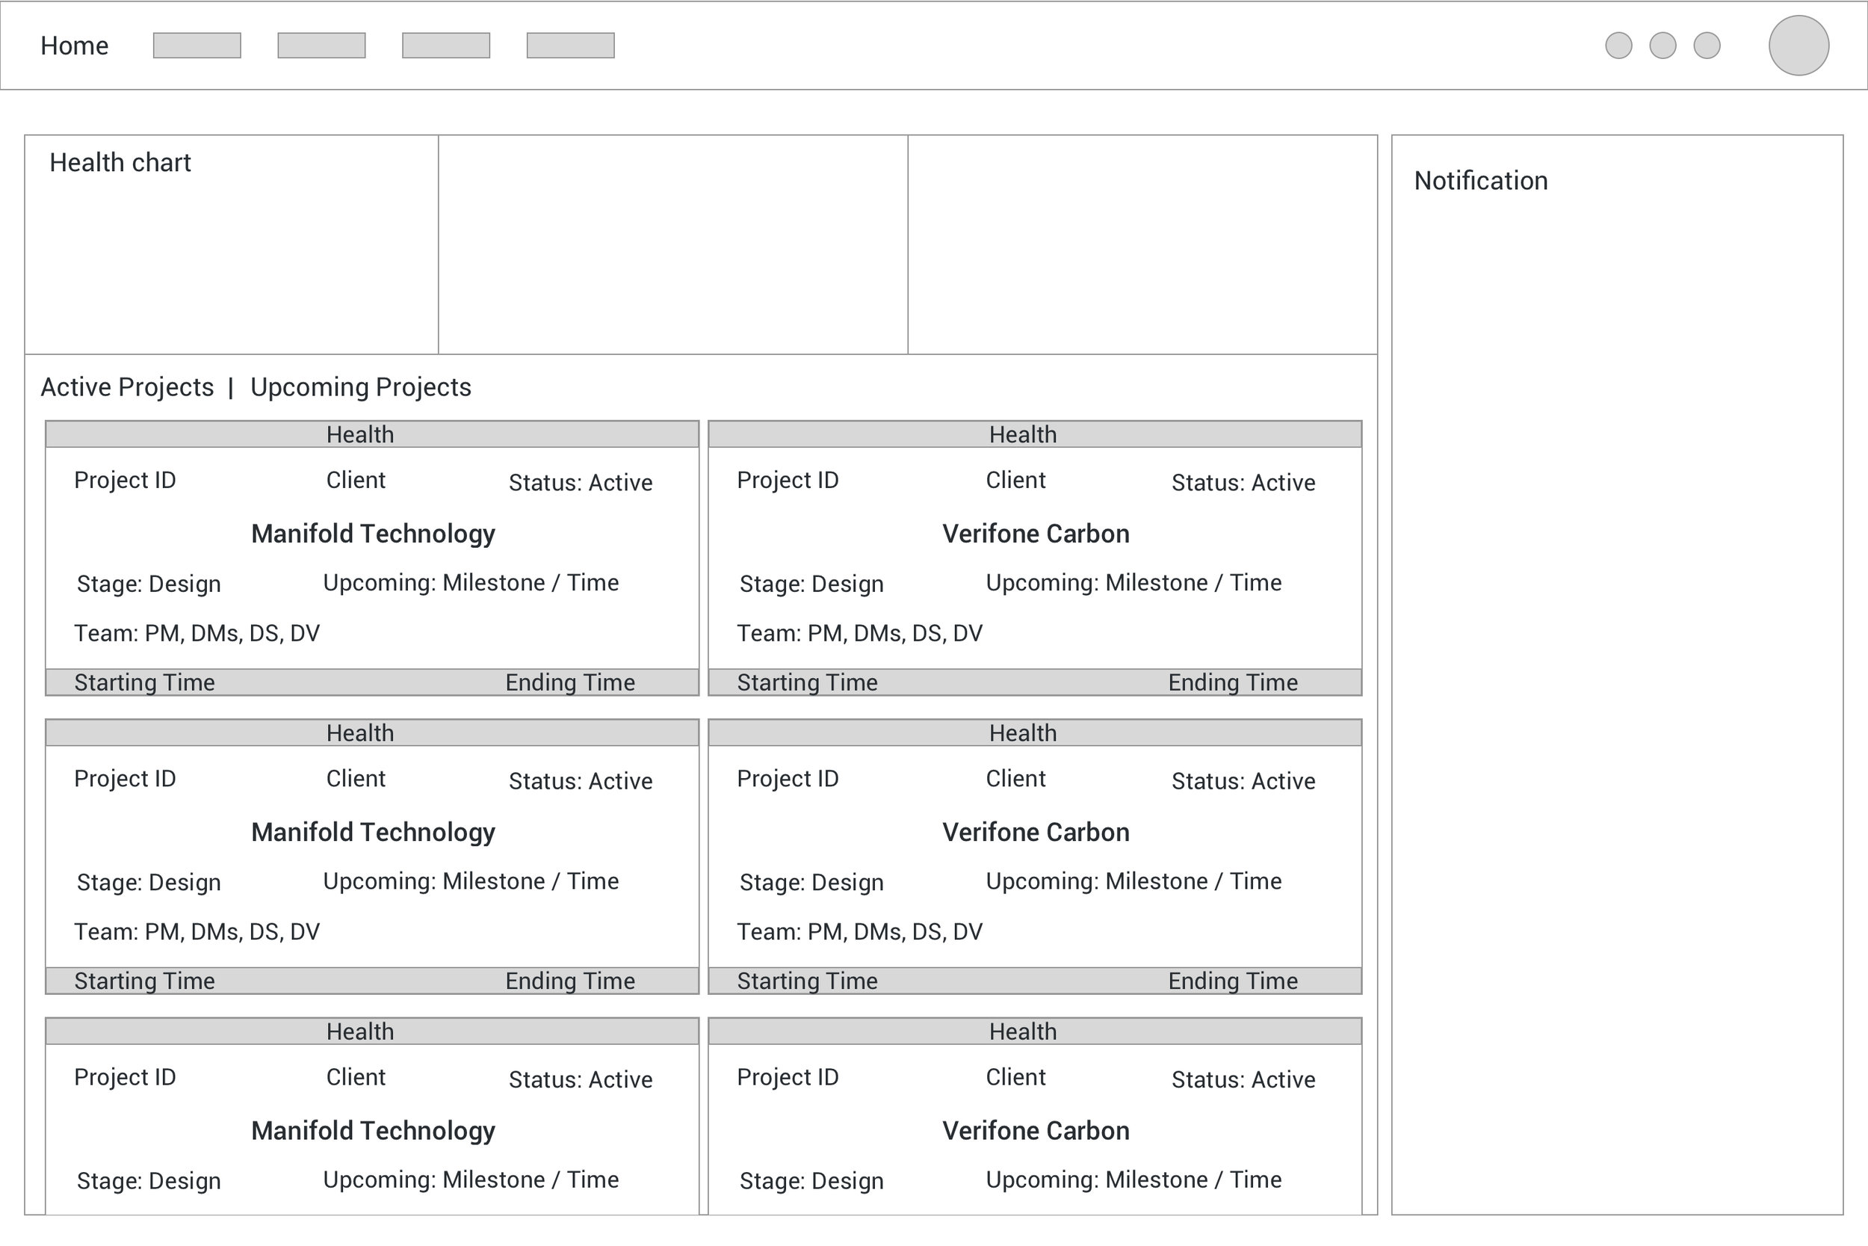Click the Notification panel heading
This screenshot has height=1246, width=1868.
click(1481, 180)
